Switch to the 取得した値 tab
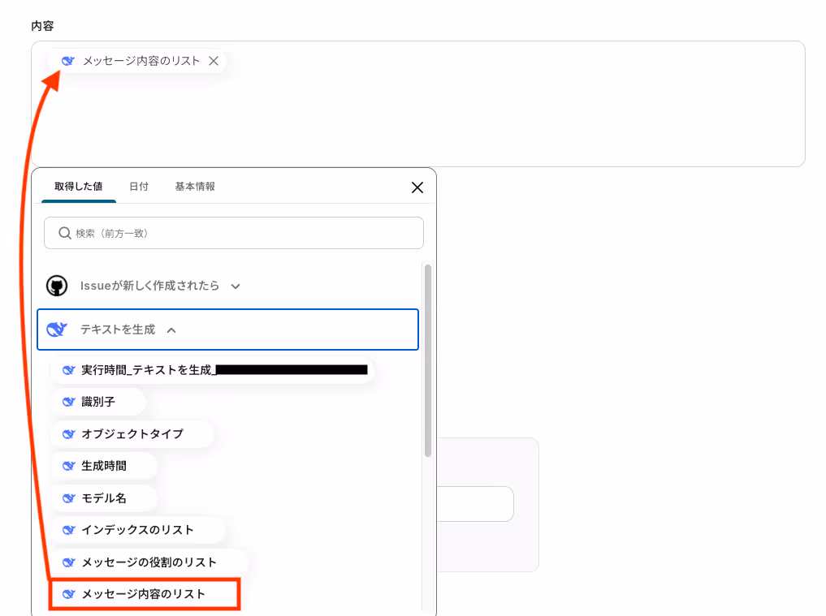The image size is (826, 616). [x=79, y=187]
